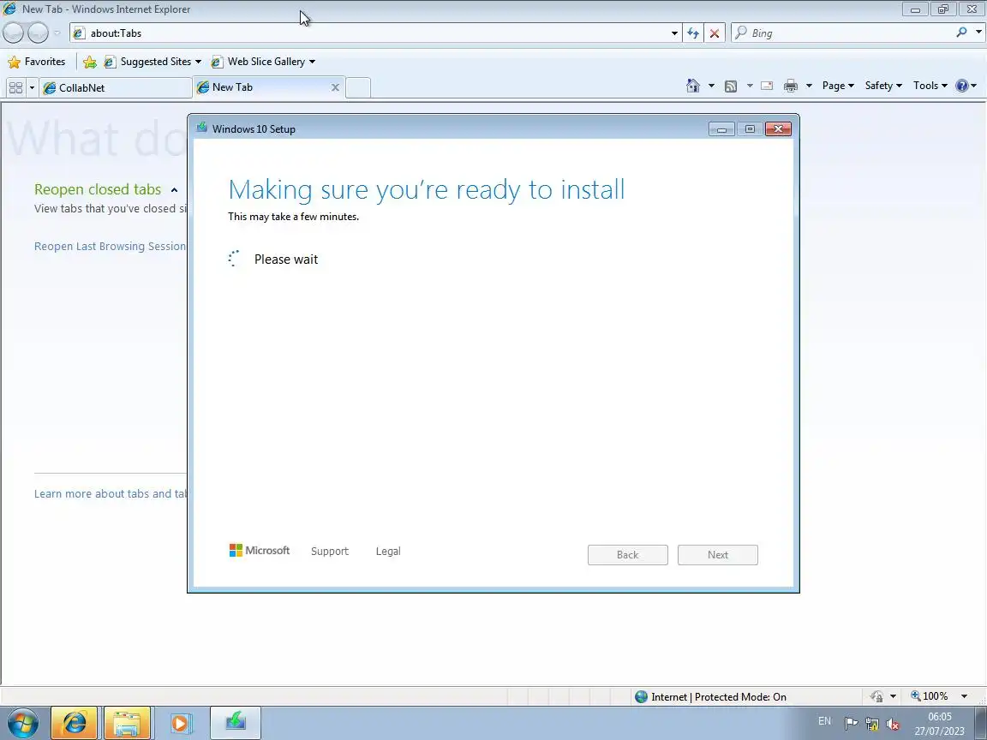The height and width of the screenshot is (740, 987).
Task: Click the Back button in Setup dialog
Action: pos(627,555)
